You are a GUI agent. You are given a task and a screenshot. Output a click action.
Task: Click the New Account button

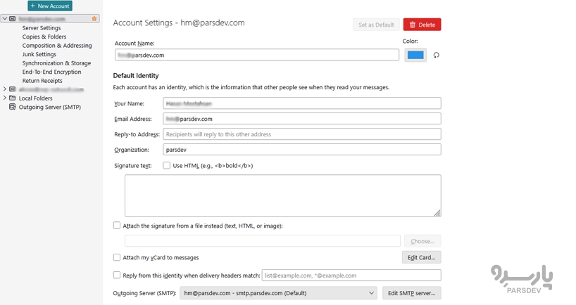click(50, 6)
